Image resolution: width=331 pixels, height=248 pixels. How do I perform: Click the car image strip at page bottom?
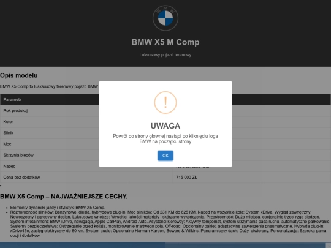[x=165, y=245]
